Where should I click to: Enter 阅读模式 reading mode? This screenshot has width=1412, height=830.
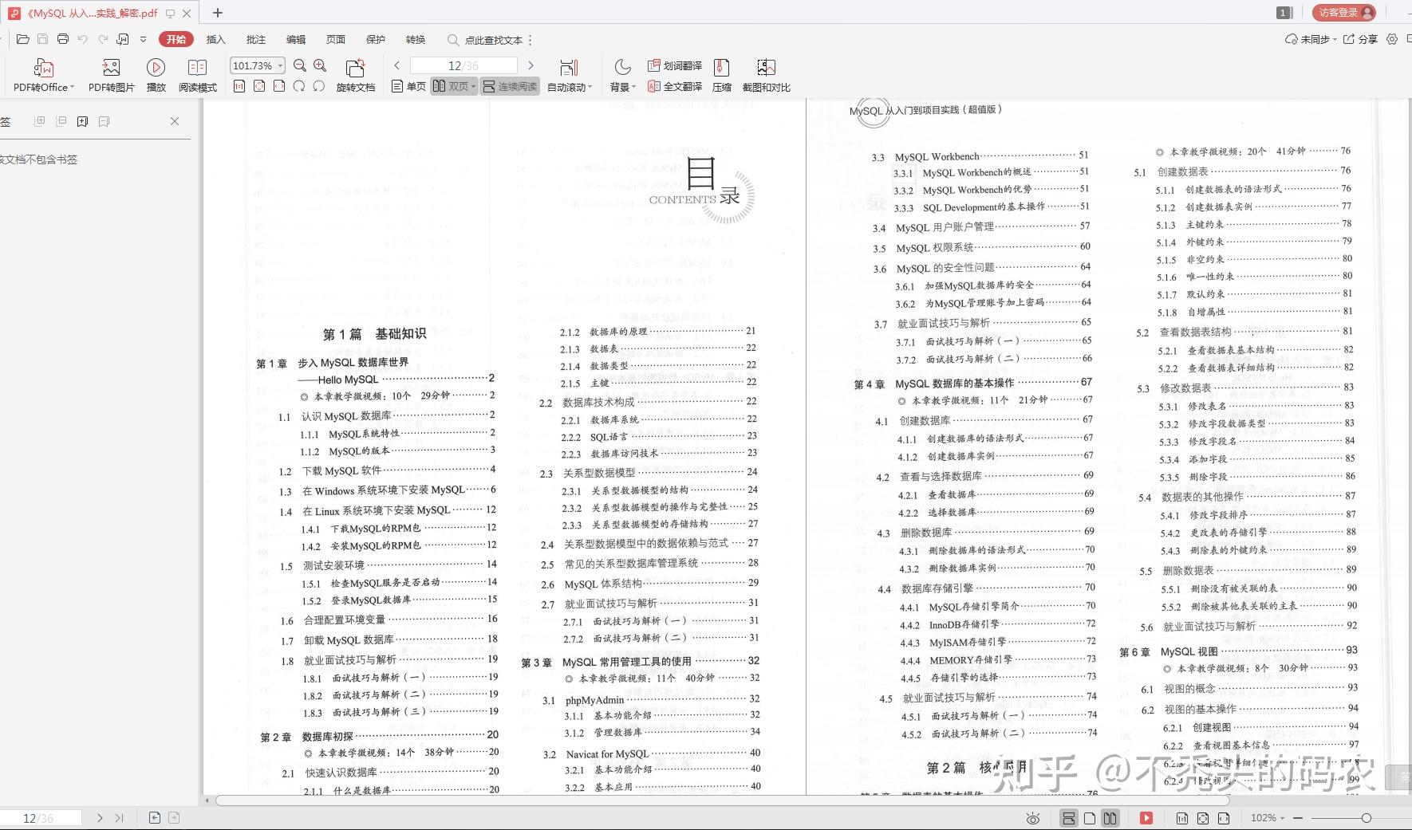197,74
